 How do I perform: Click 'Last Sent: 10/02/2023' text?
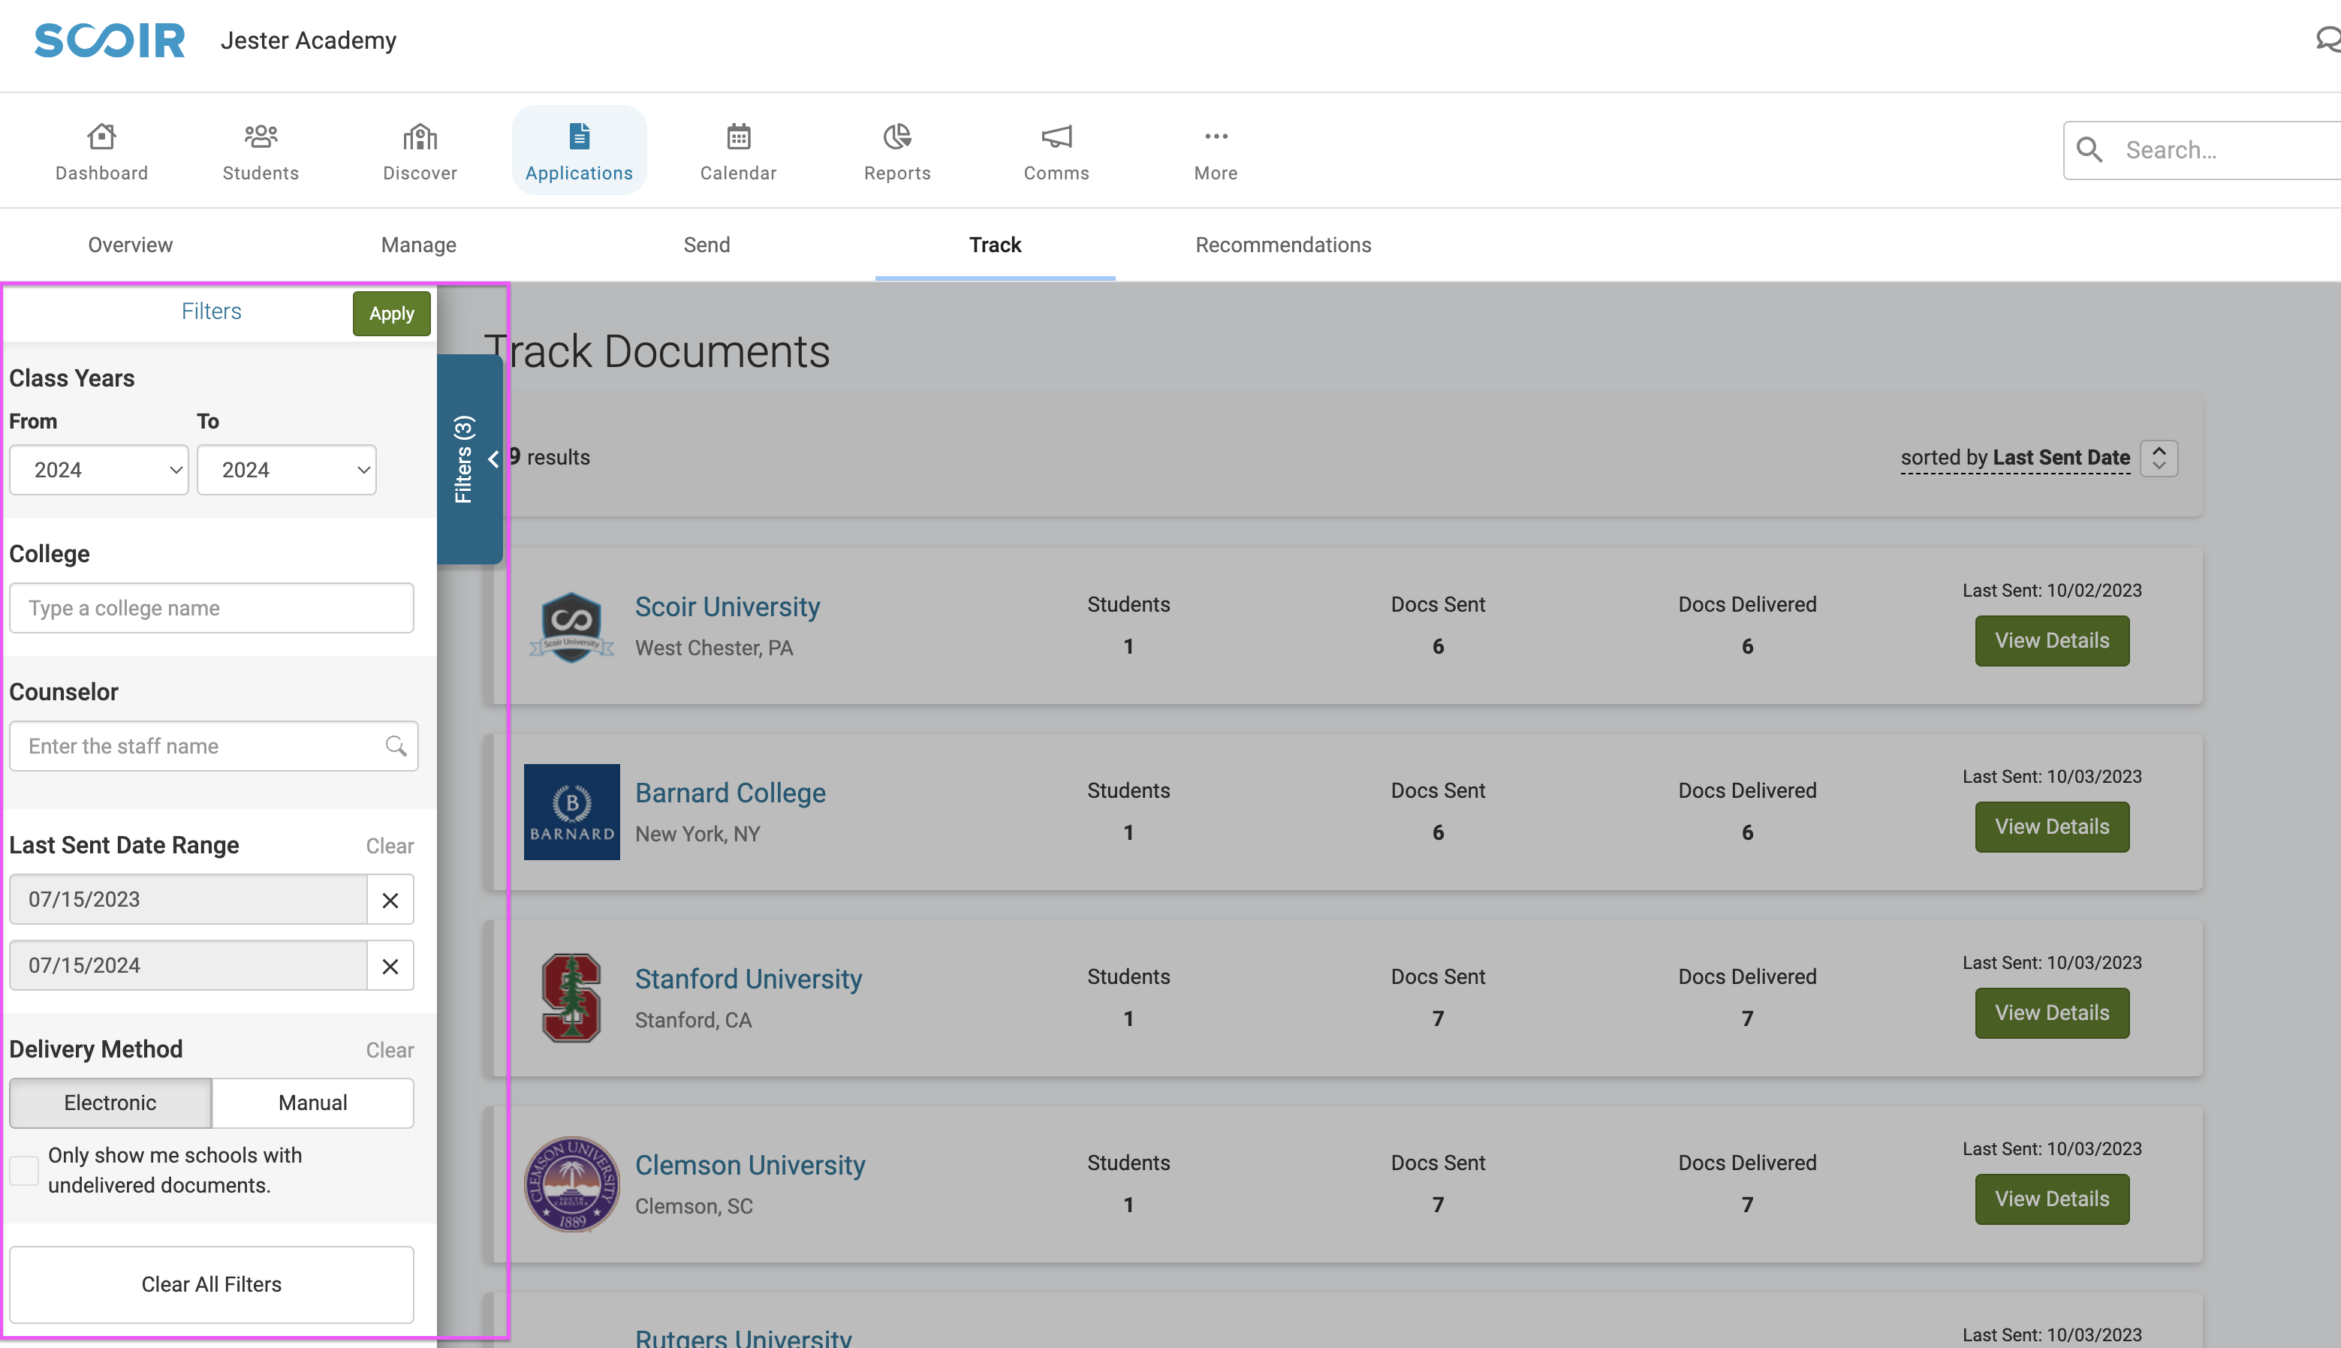pyautogui.click(x=2052, y=591)
